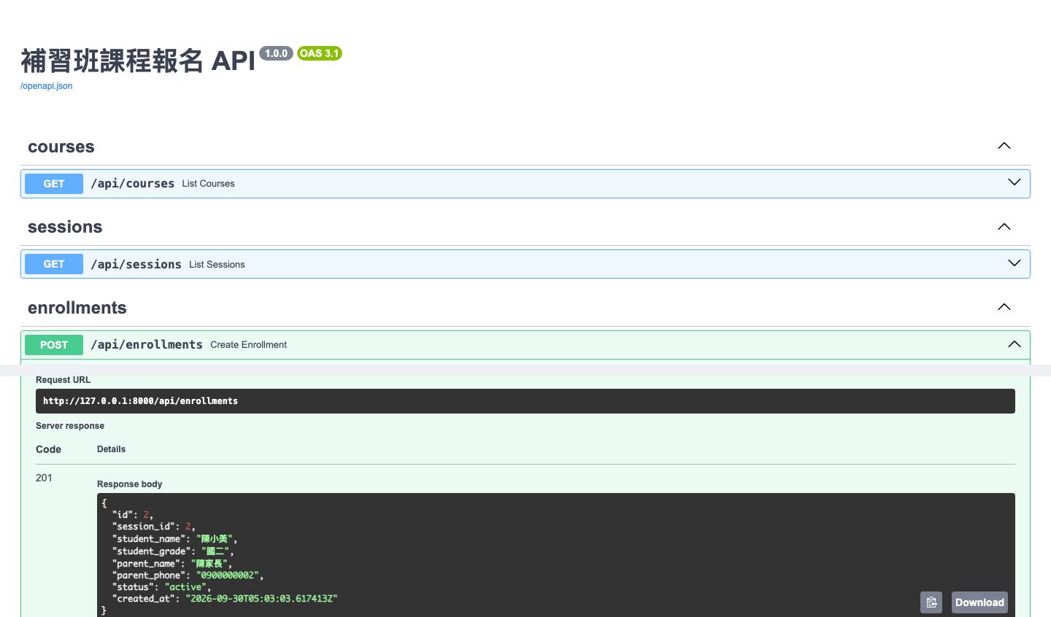The height and width of the screenshot is (617, 1051).
Task: Click the GET badge for /api/sessions
Action: tap(54, 264)
